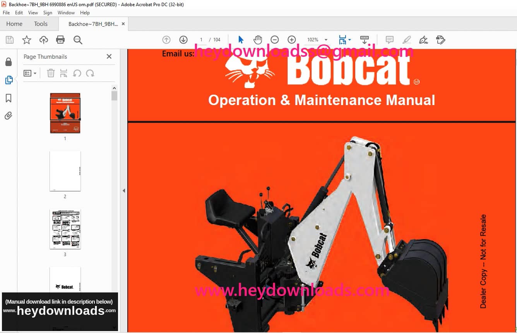
Task: Open the Attachments paperclip pane
Action: [x=9, y=116]
